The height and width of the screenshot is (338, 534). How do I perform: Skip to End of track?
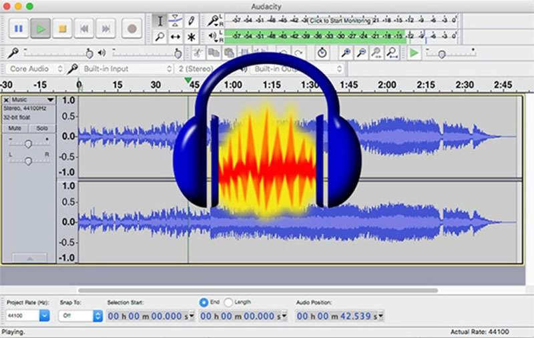[x=105, y=29]
